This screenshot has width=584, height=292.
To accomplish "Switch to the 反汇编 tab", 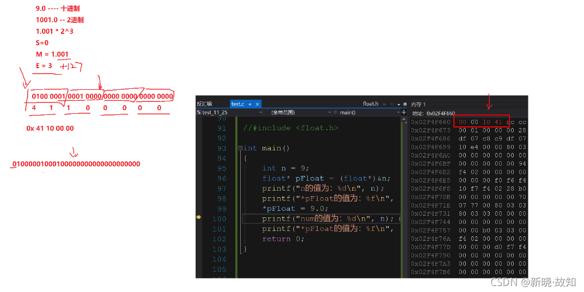I will pos(204,104).
